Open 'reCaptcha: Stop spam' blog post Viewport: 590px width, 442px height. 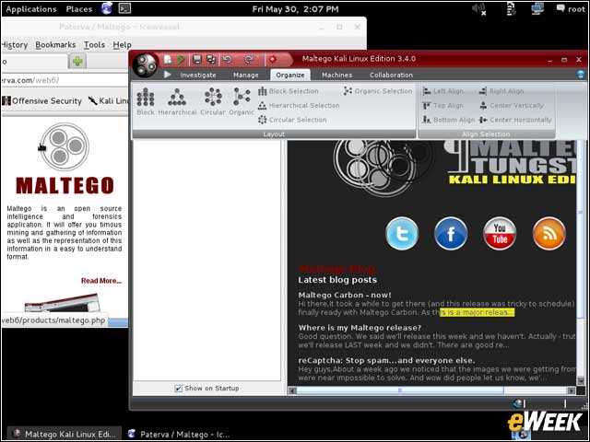pos(386,360)
